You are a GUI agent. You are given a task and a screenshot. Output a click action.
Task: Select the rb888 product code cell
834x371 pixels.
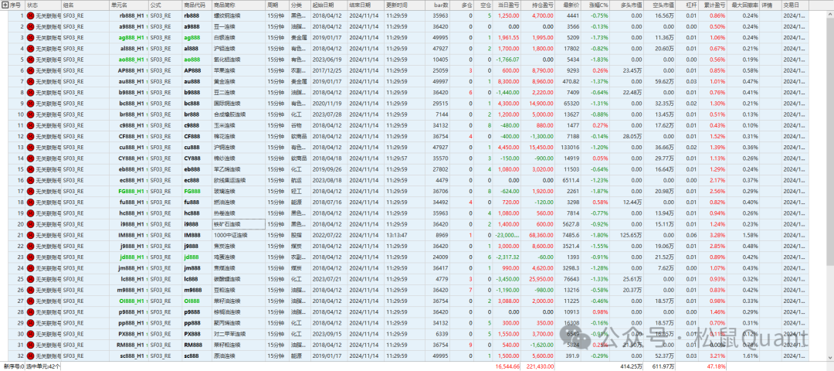click(x=192, y=15)
